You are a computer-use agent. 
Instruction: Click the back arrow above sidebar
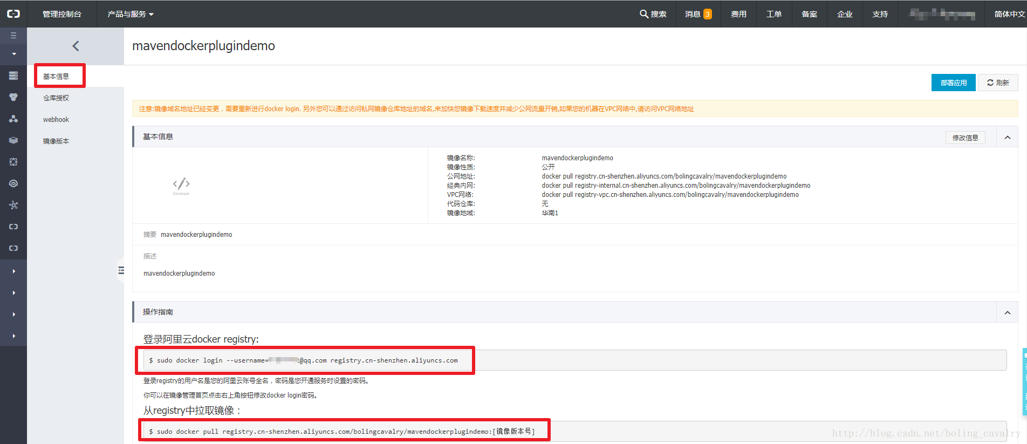point(76,46)
